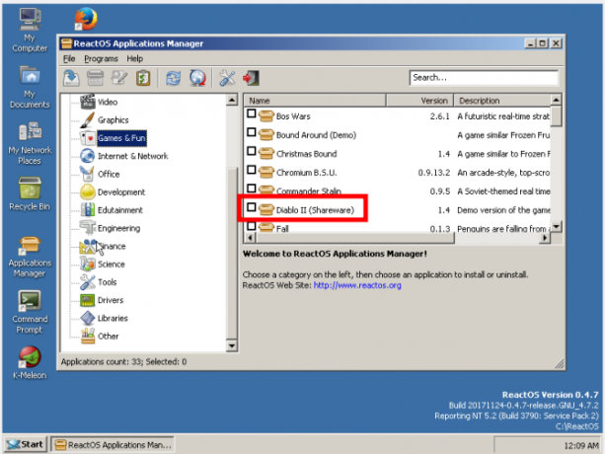Select the Science category icon
This screenshot has height=454, width=605.
[88, 265]
